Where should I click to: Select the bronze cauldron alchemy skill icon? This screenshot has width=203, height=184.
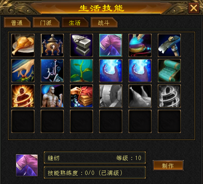pyautogui.click(x=52, y=45)
